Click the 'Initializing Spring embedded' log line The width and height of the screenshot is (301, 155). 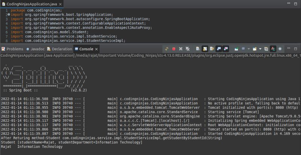(x=151, y=121)
